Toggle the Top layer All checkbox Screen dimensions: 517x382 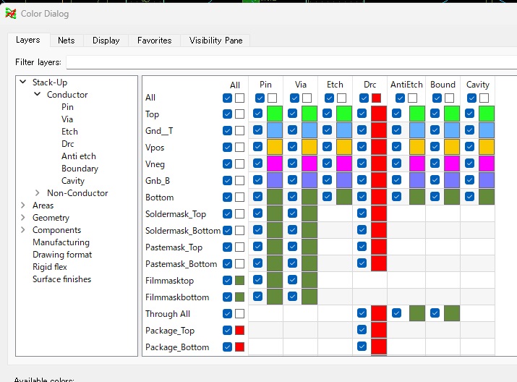(228, 114)
